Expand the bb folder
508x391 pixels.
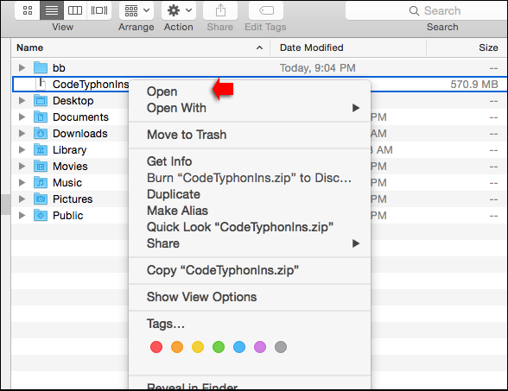click(x=22, y=67)
